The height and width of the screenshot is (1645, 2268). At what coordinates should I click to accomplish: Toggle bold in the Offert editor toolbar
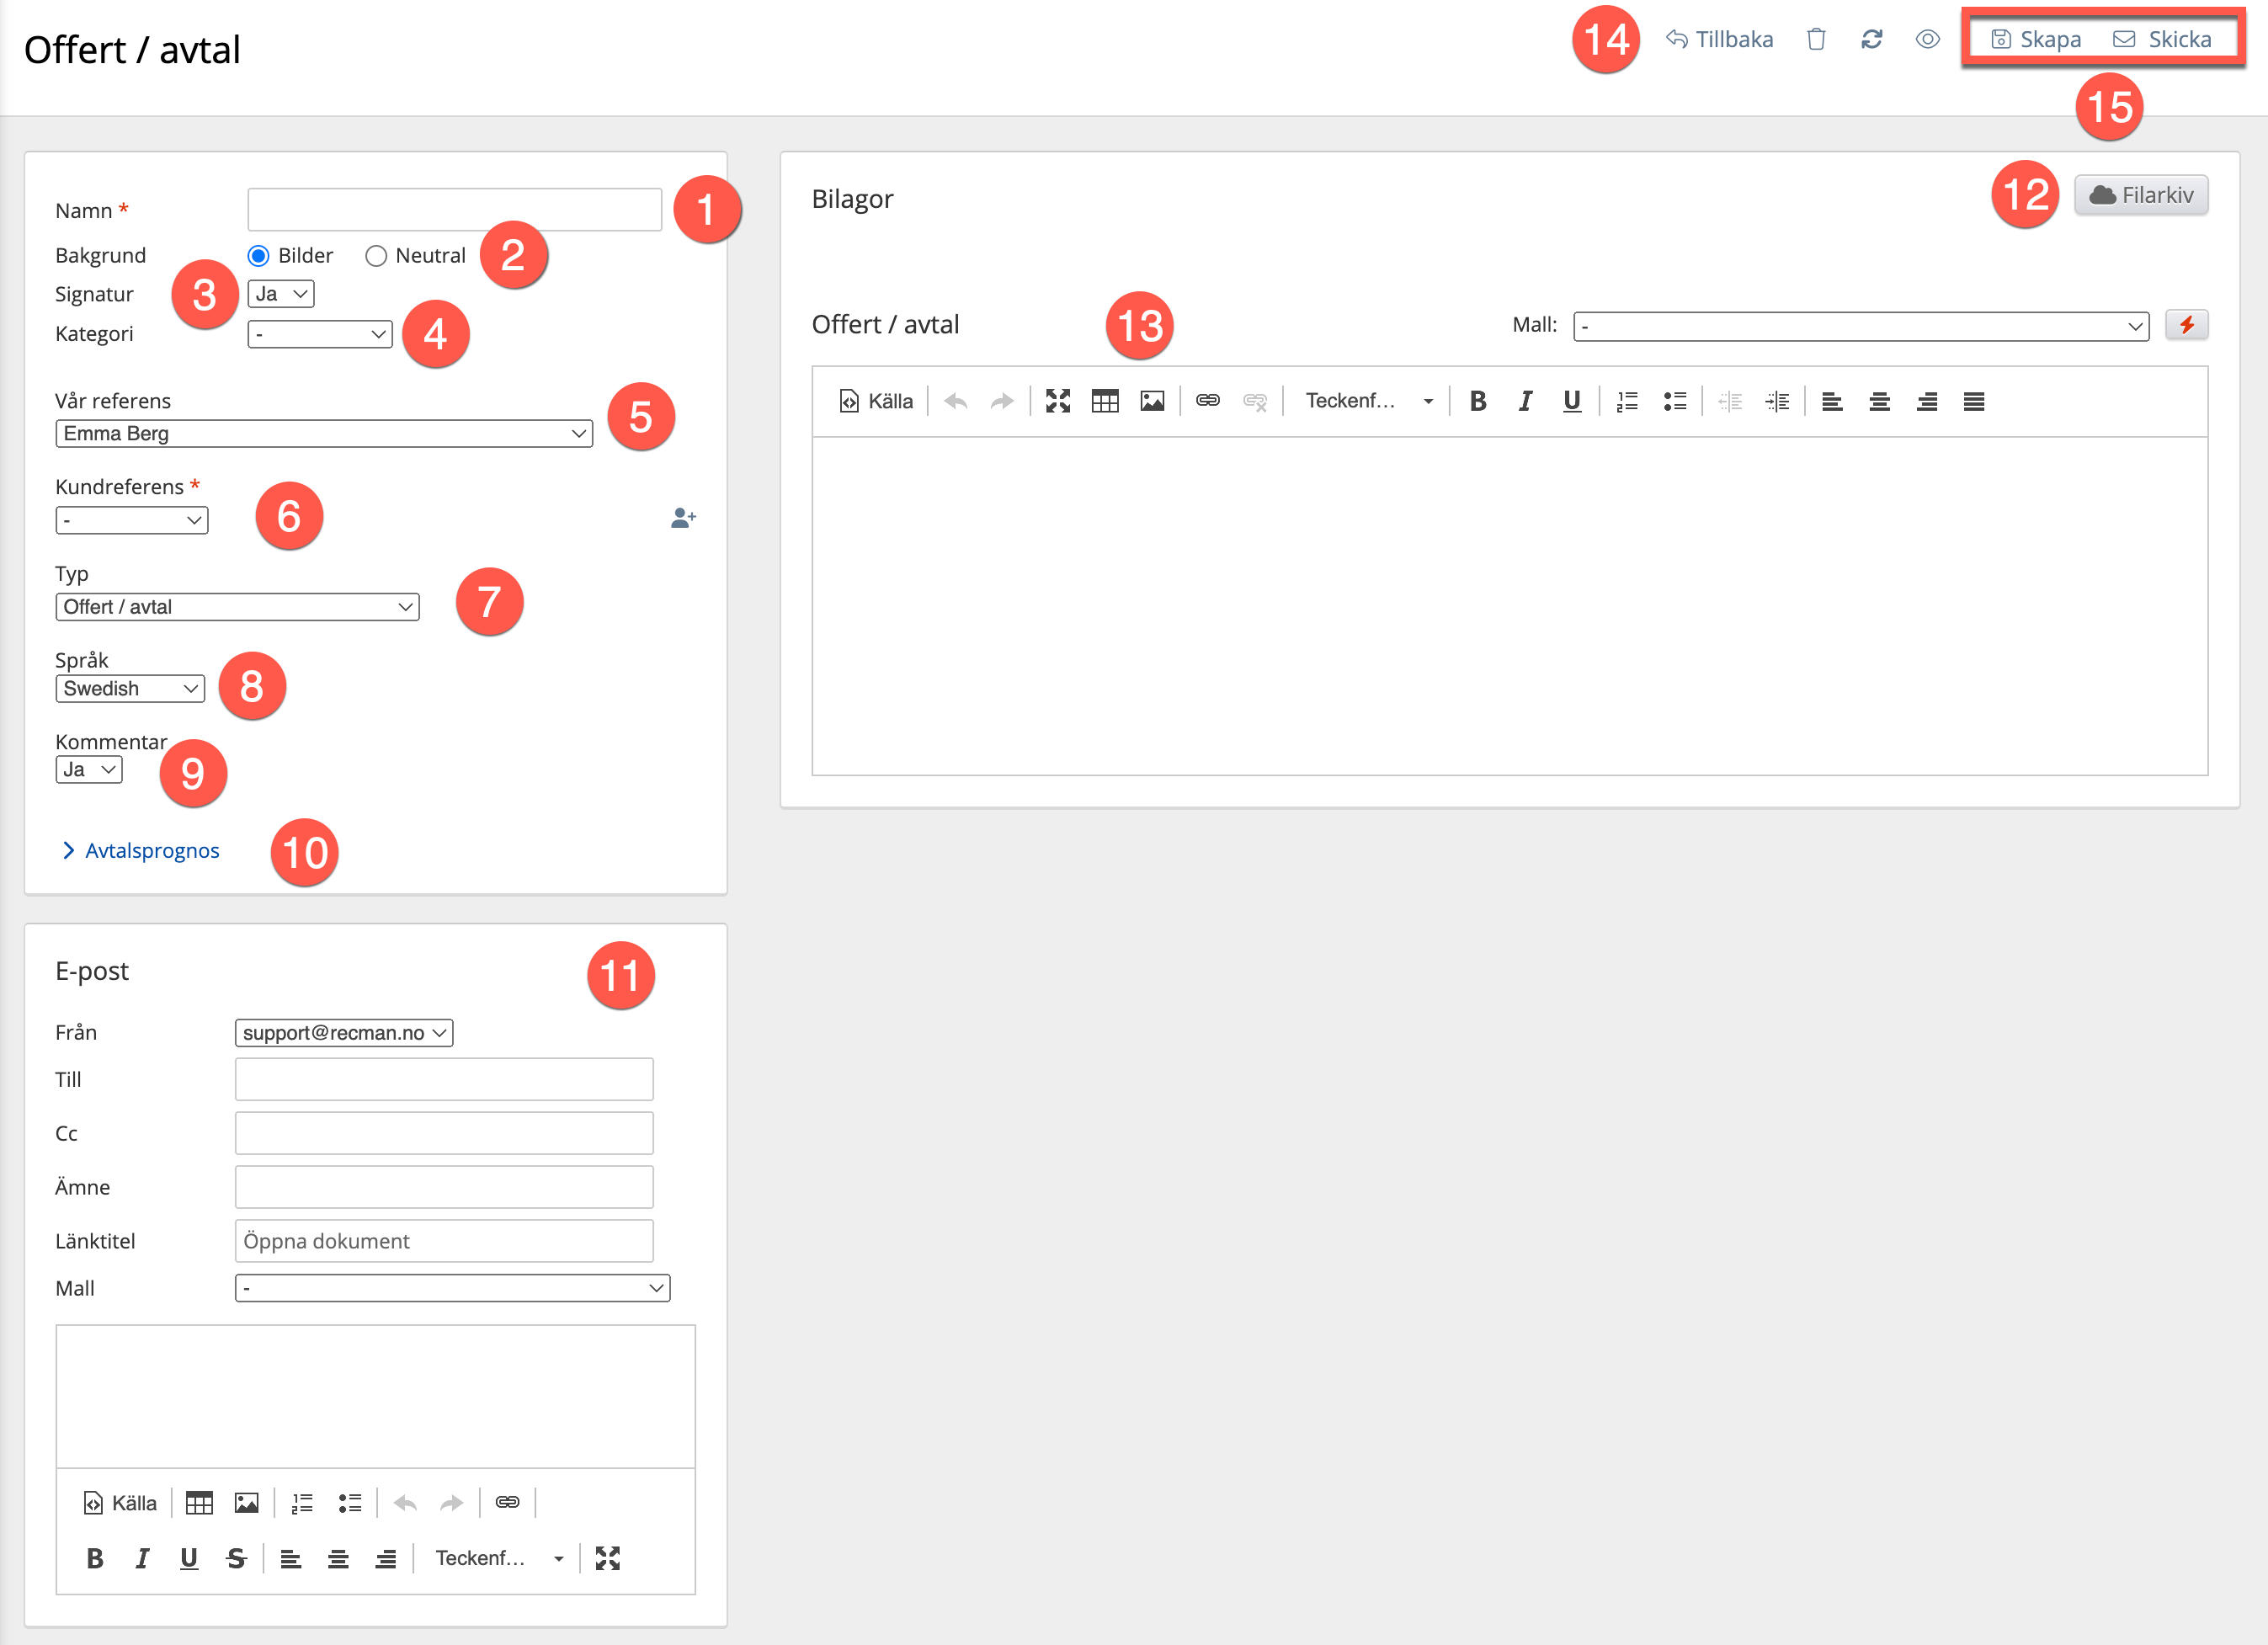(x=1477, y=401)
